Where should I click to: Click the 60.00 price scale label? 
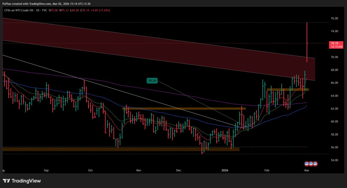pos(334,121)
